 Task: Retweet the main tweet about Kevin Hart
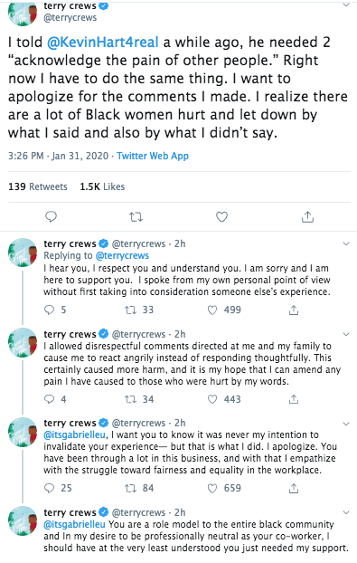(x=136, y=217)
